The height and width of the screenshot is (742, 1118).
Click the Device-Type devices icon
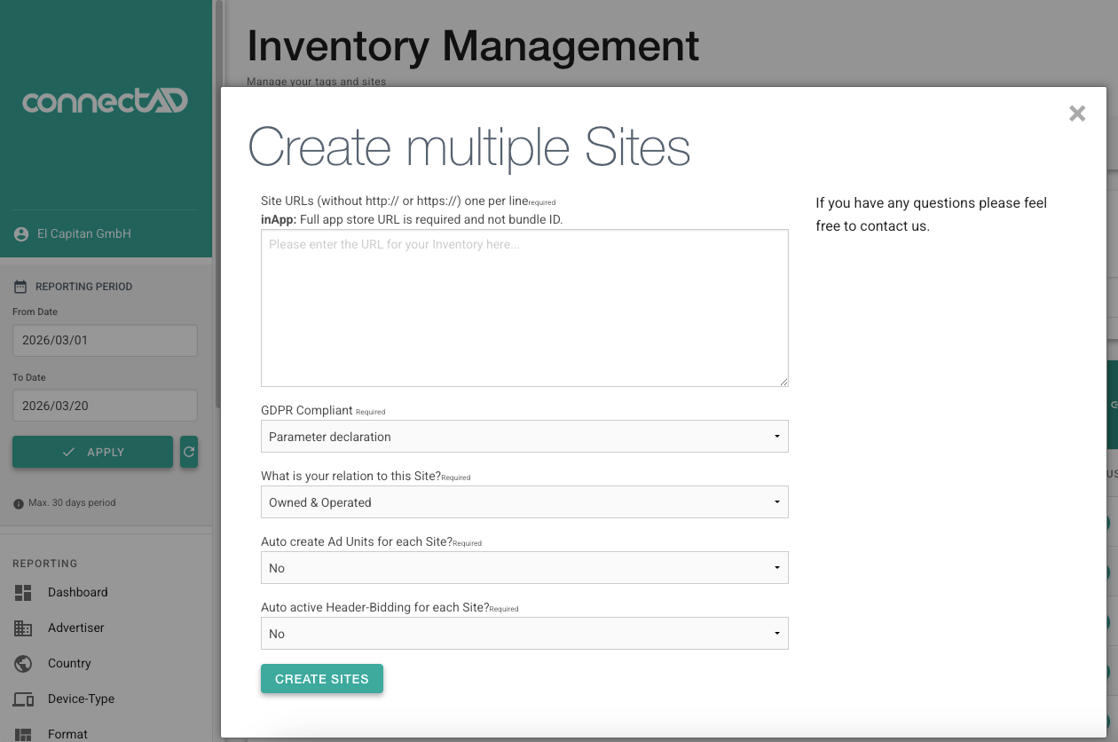pos(23,699)
